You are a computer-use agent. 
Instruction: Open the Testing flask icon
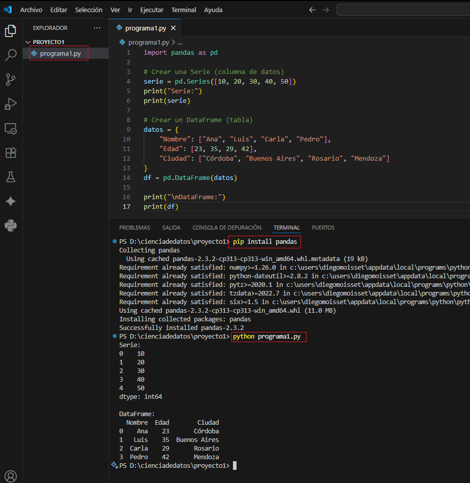10,177
